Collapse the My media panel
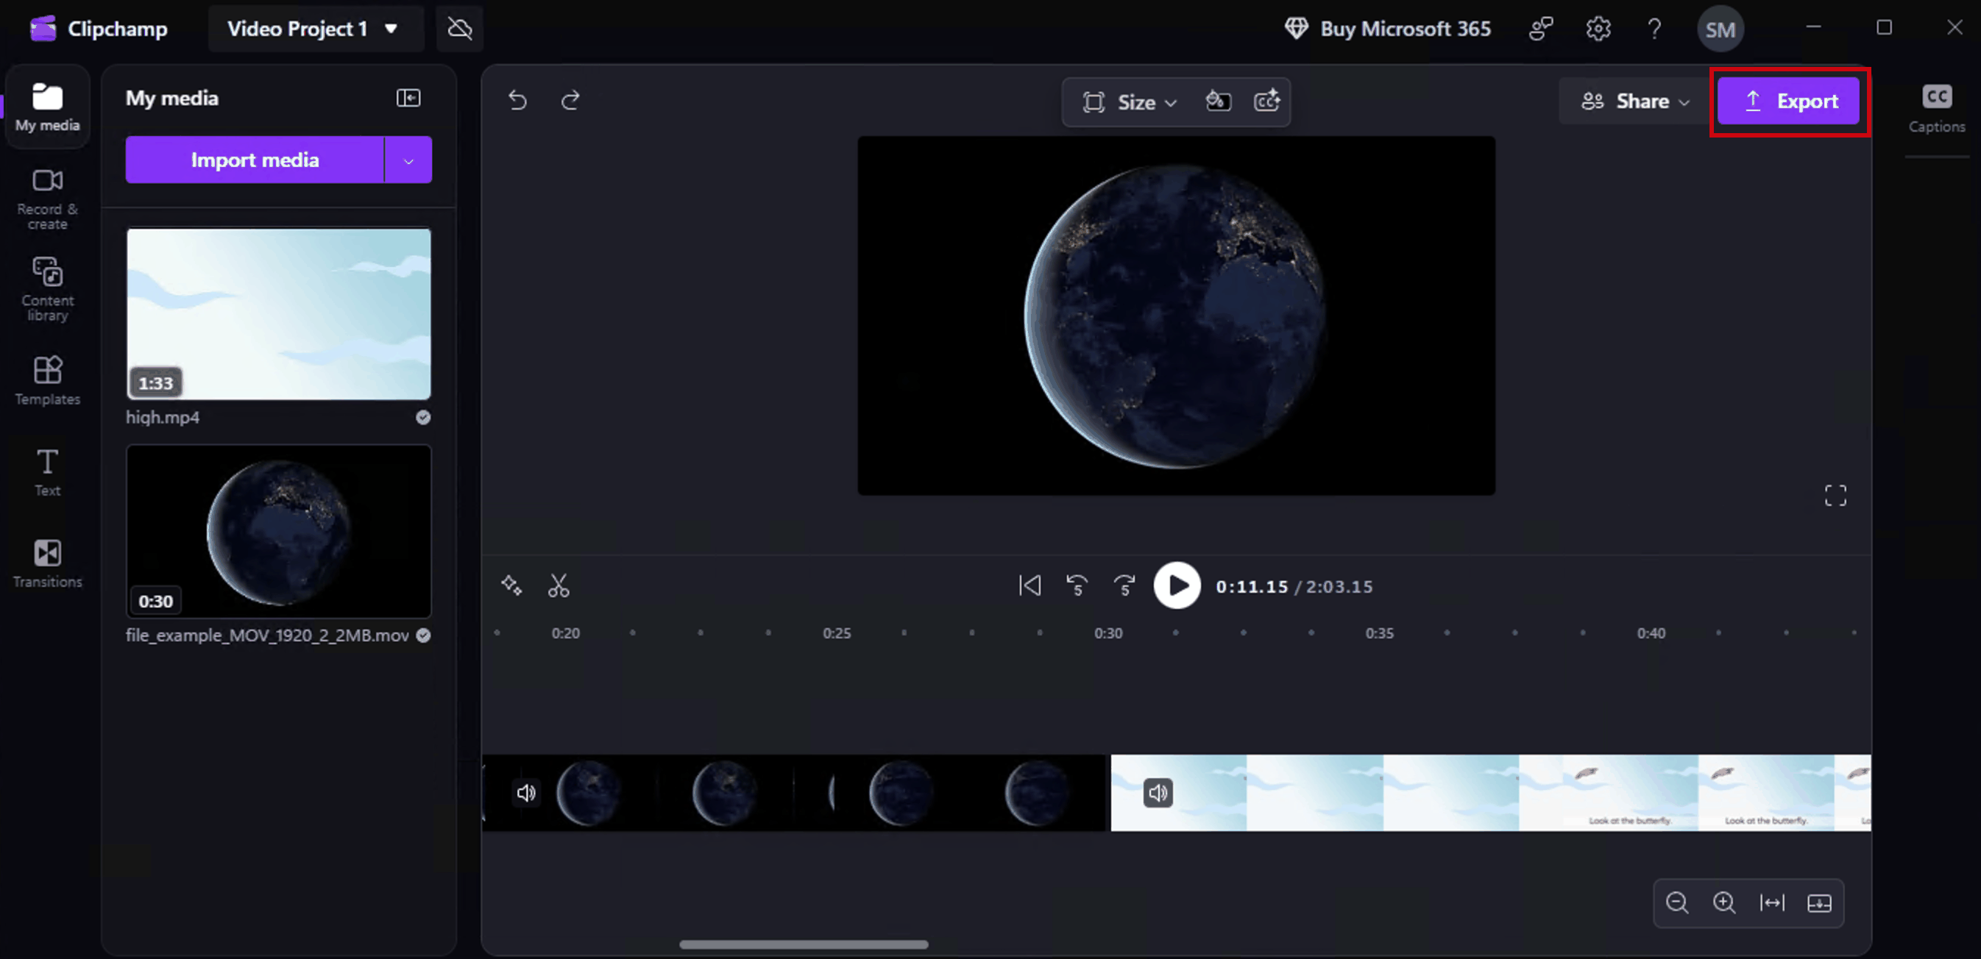Viewport: 1981px width, 959px height. coord(408,99)
